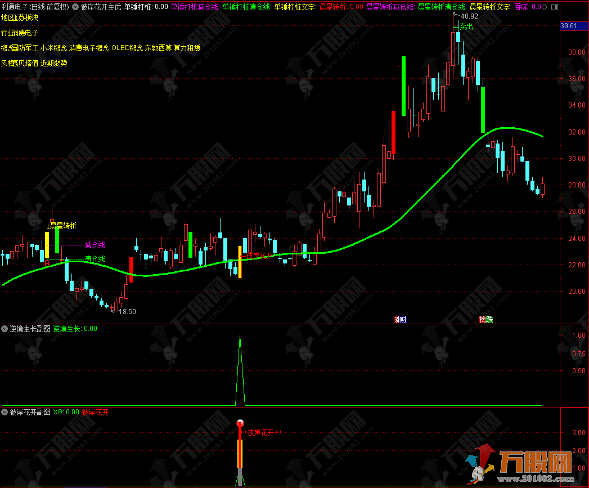Click the 江苏板块 region text
Viewport: 589px width, 488px height.
pyautogui.click(x=25, y=17)
